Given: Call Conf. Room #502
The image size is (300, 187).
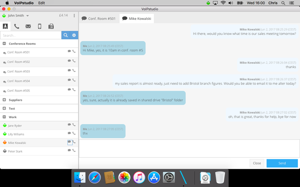Looking at the screenshot, I should pos(74,61).
